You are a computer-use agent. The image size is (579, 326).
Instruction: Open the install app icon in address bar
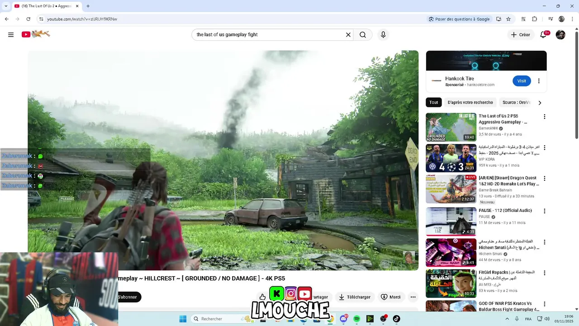point(498,19)
